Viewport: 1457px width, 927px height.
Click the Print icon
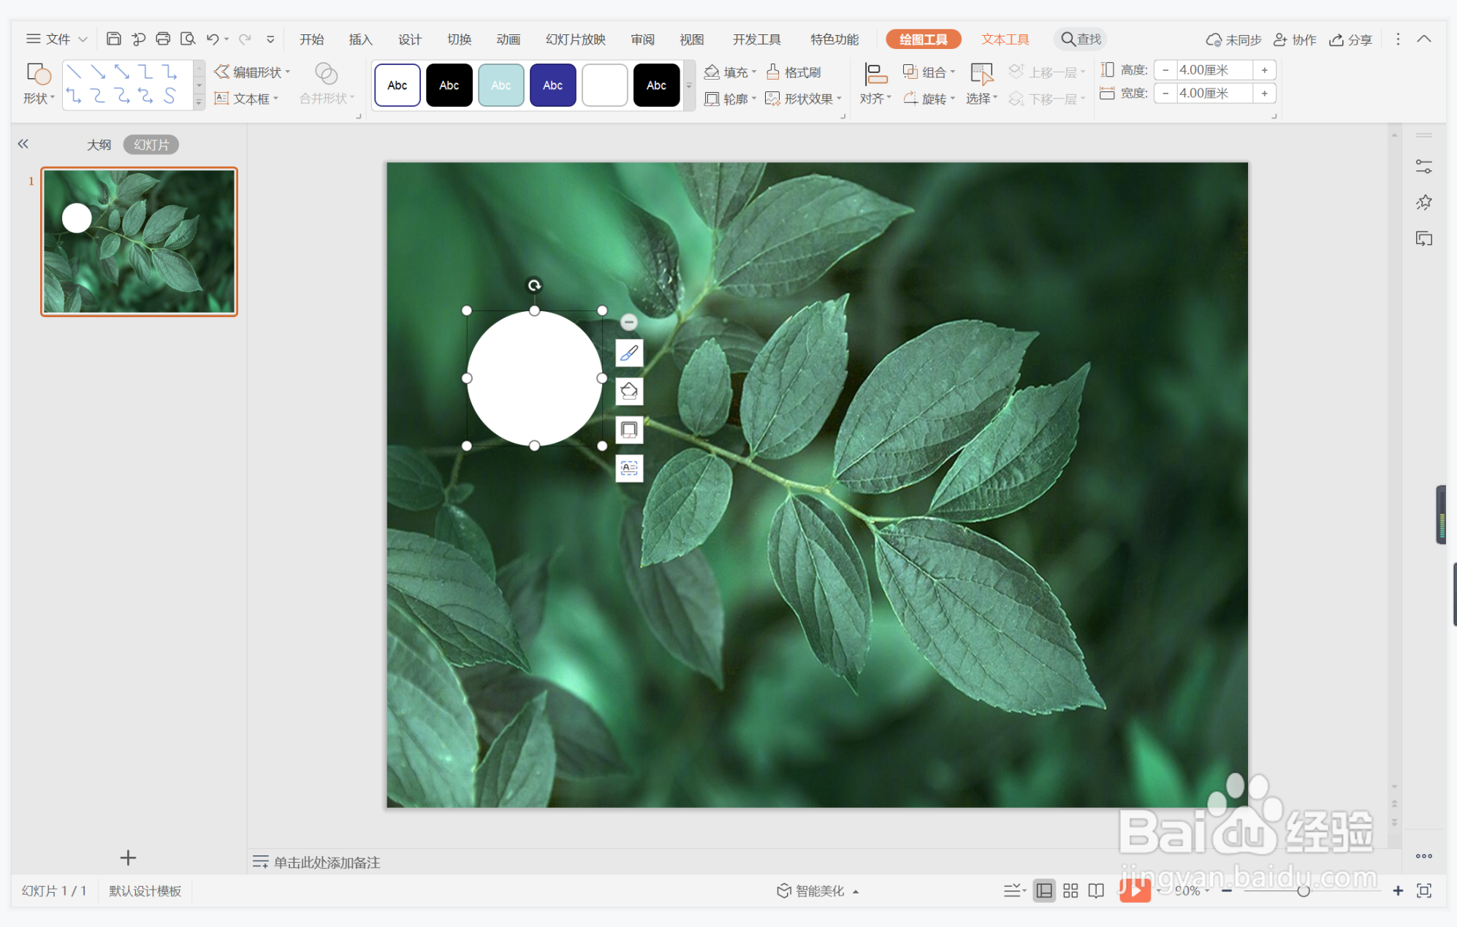[x=163, y=39]
